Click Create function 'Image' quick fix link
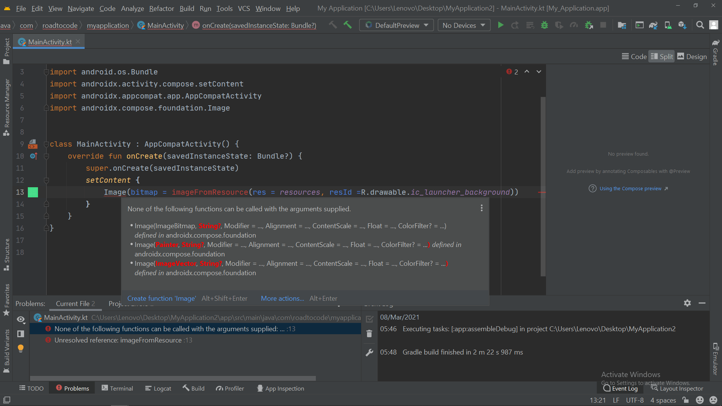The height and width of the screenshot is (406, 722). pos(161,298)
